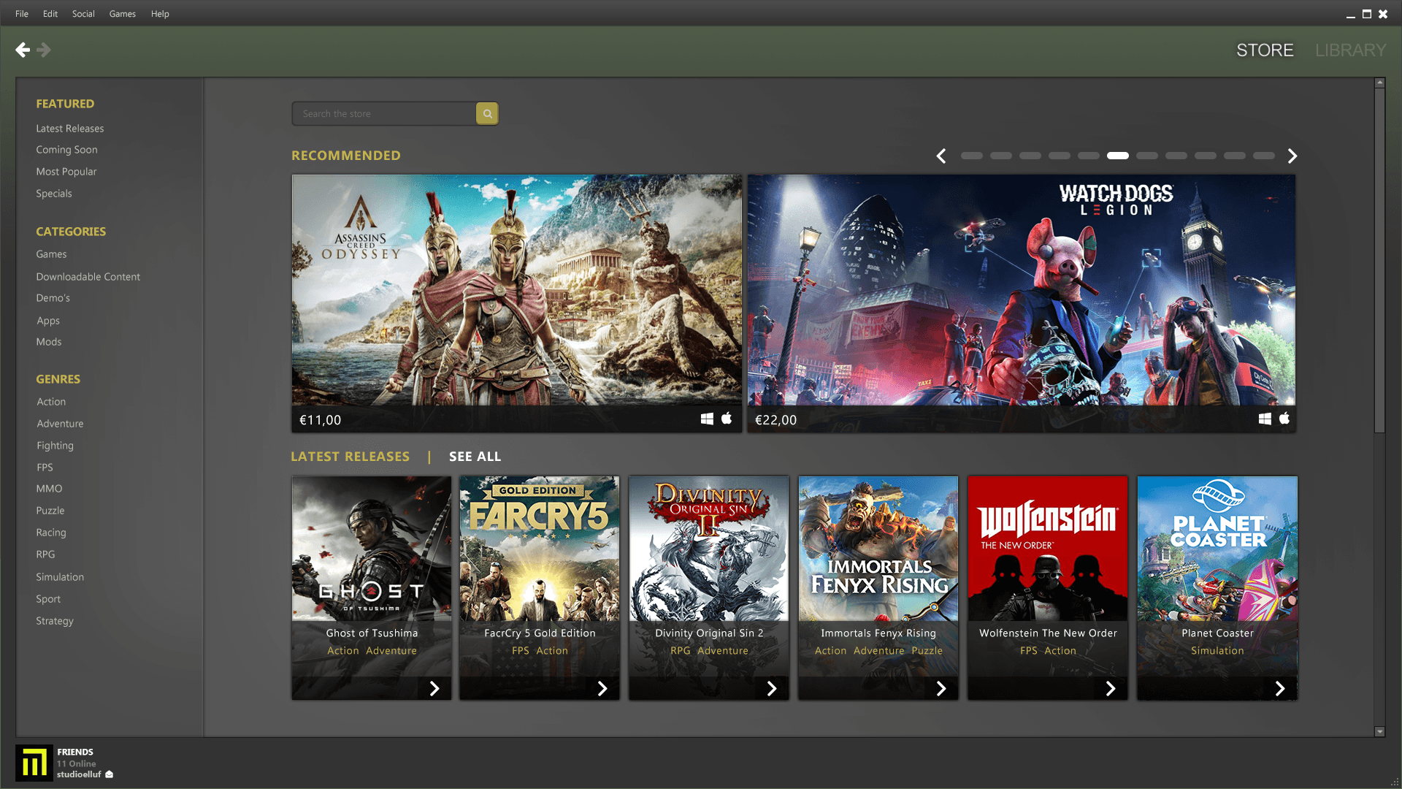Viewport: 1402px width, 789px height.
Task: Select the fifth carousel page indicator
Action: coord(1089,156)
